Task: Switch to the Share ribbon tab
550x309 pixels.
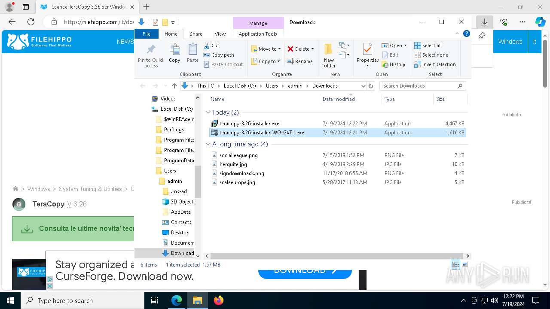Action: click(196, 34)
